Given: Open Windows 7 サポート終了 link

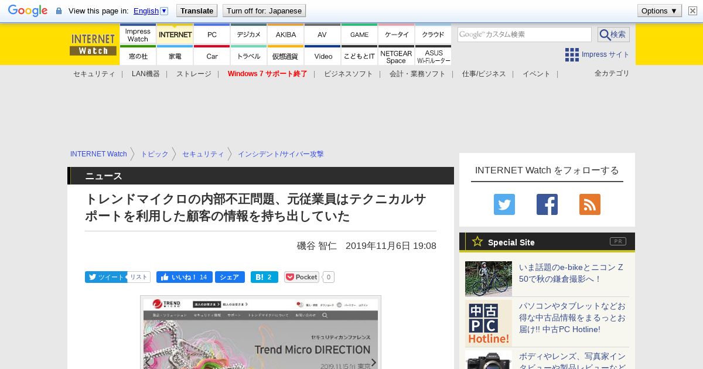Looking at the screenshot, I should (267, 74).
